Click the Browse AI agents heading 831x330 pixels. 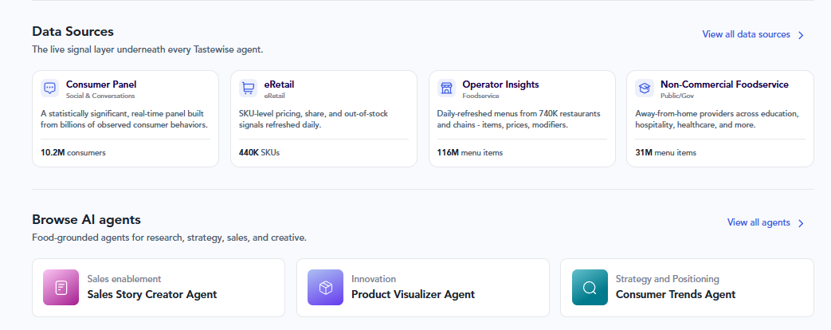pos(86,219)
